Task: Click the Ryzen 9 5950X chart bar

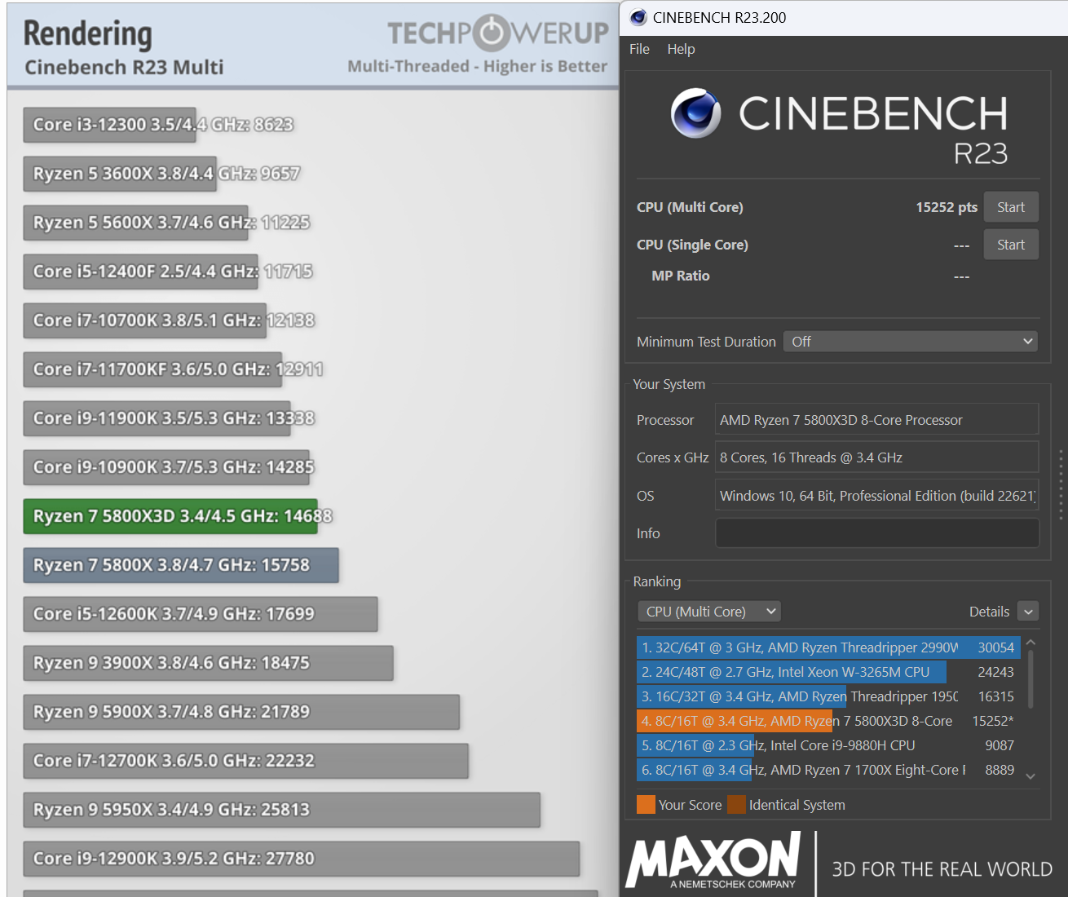Action: [x=282, y=810]
